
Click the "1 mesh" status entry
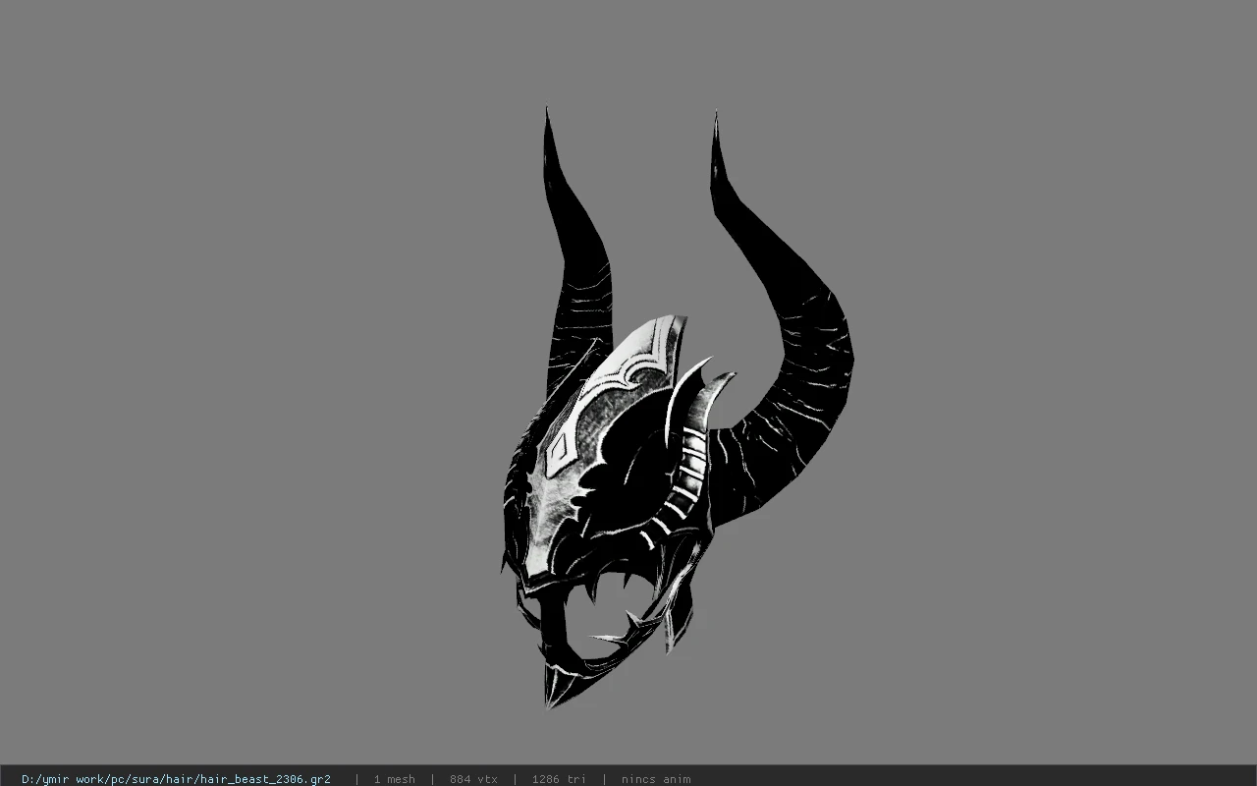pos(394,779)
